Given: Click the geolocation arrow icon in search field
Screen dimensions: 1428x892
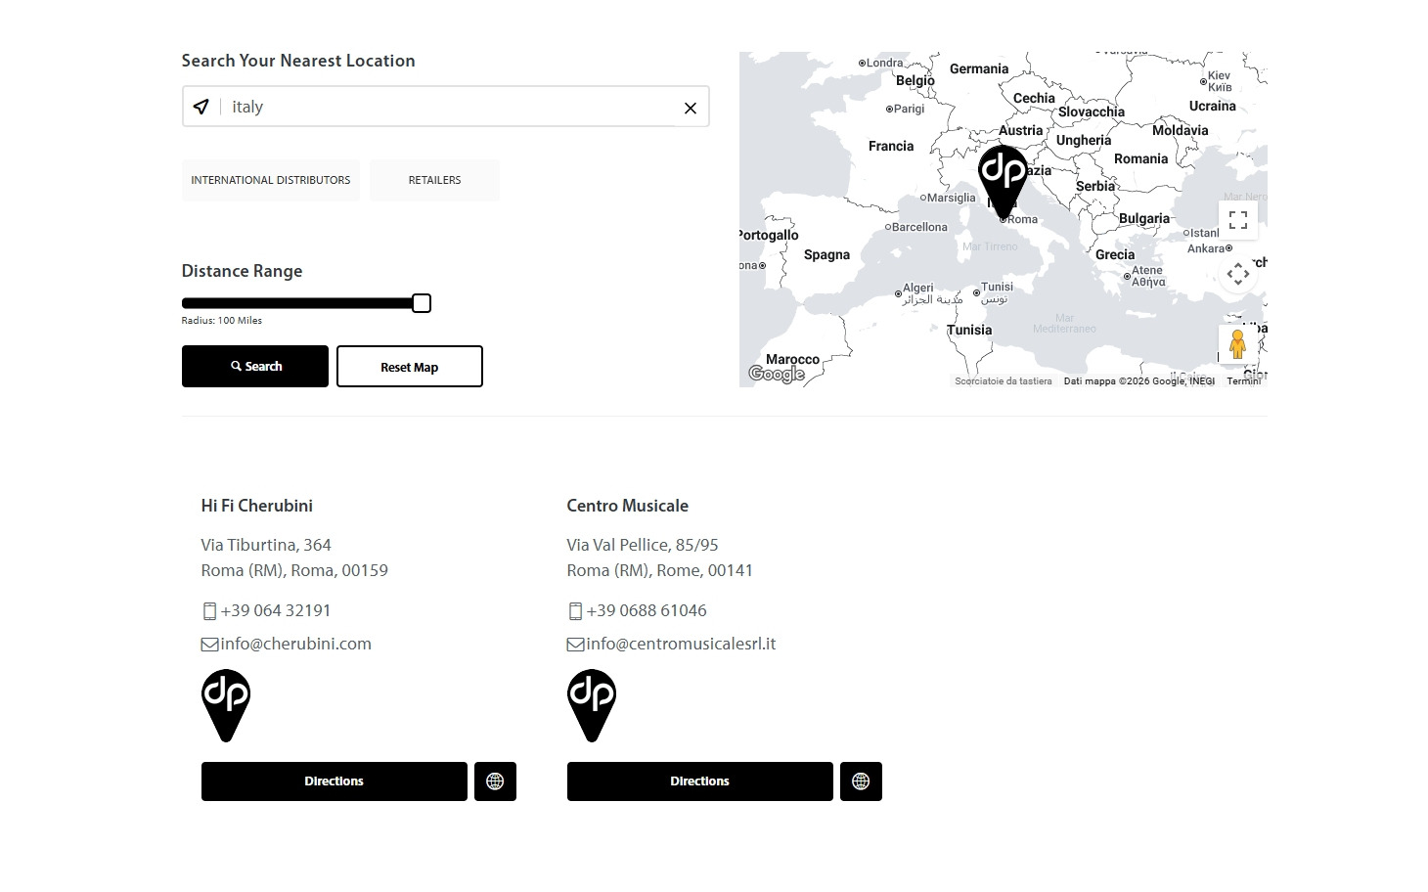Looking at the screenshot, I should click(201, 107).
